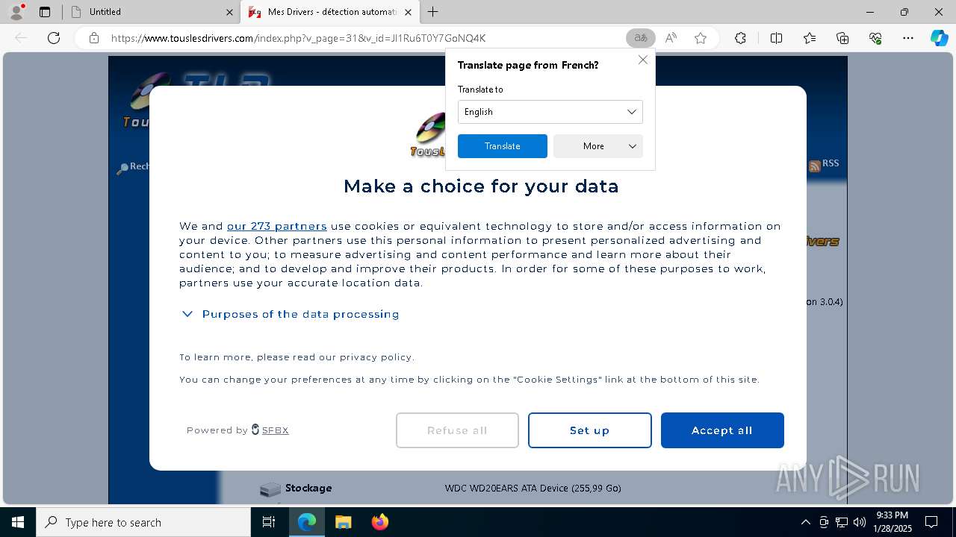Click Accept all button

[722, 430]
